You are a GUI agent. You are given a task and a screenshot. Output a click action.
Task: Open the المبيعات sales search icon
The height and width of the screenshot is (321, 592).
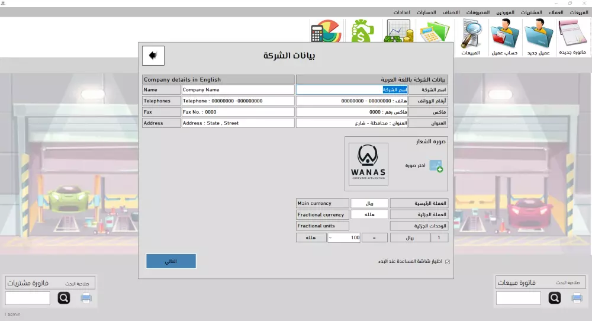(471, 37)
